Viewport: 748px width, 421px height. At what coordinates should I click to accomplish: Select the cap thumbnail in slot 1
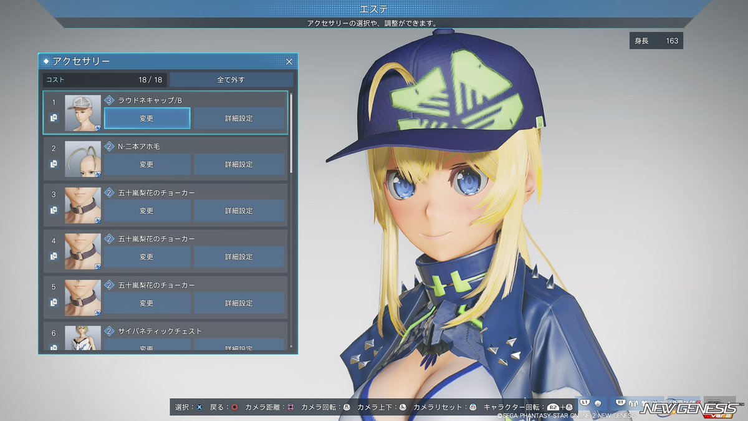click(x=83, y=113)
